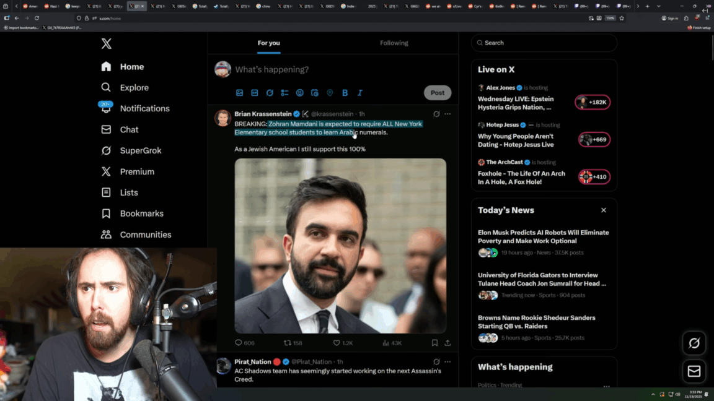
Task: Open Elon Musk AI Robots news story
Action: 543,237
